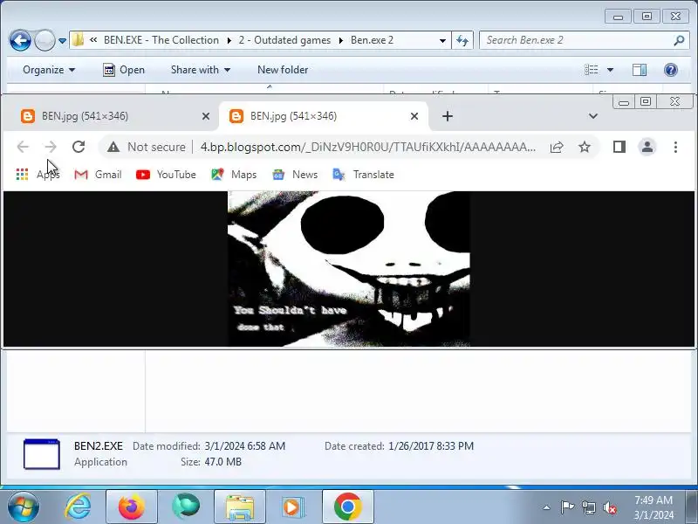Expand arrow after '2 - Outdated games'
This screenshot has width=698, height=524.
[x=340, y=40]
